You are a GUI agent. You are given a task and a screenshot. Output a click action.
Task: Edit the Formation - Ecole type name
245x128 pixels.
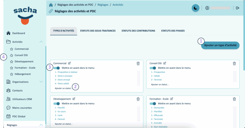(x=172, y=99)
